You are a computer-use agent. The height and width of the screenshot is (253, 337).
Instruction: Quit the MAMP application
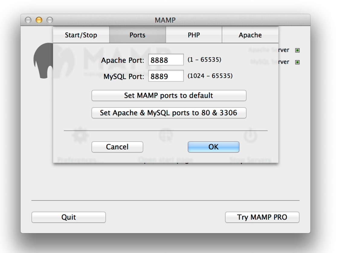pyautogui.click(x=69, y=217)
